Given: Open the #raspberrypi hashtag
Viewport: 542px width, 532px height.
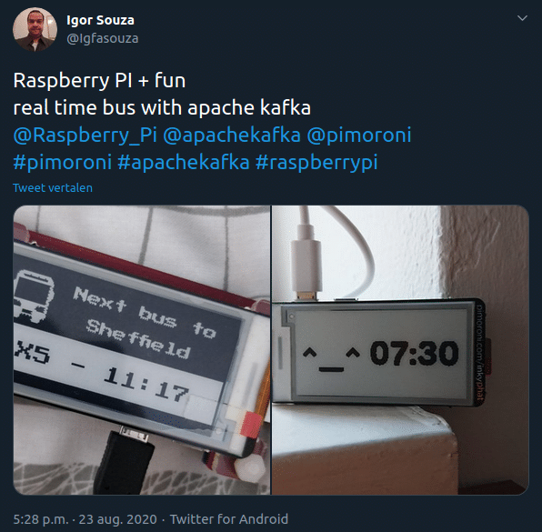Looking at the screenshot, I should coord(316,162).
